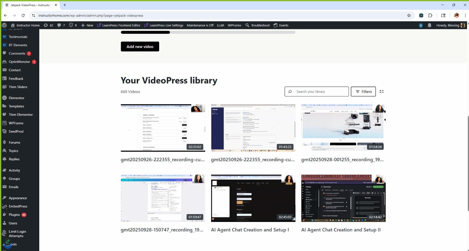
Task: Open Plugins in the sidebar
Action: 14,215
